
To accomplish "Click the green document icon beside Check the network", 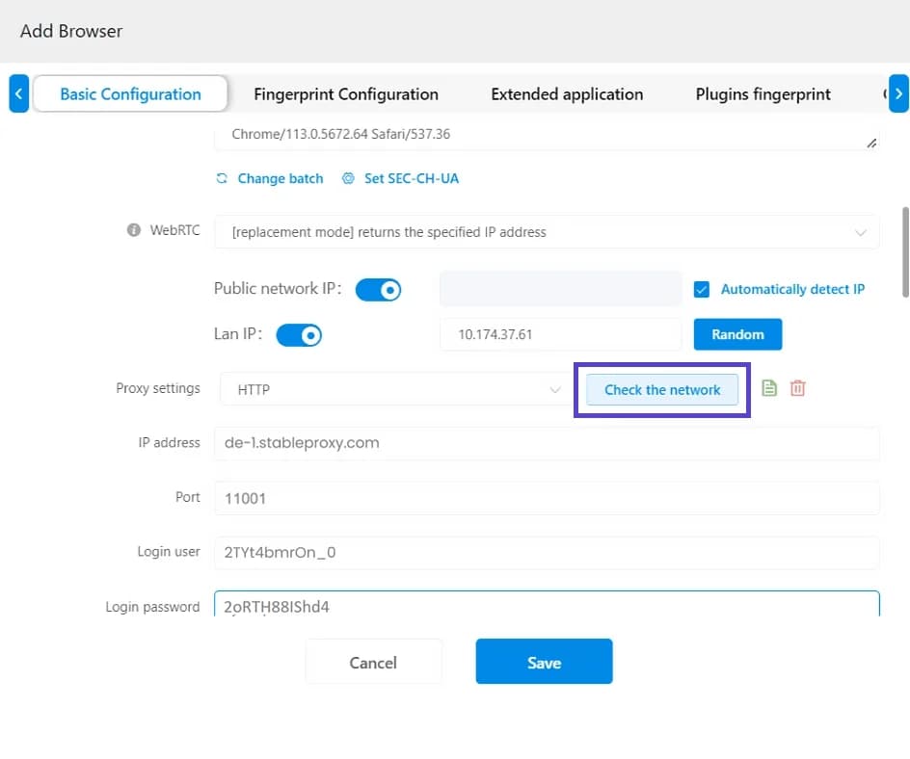I will (769, 388).
